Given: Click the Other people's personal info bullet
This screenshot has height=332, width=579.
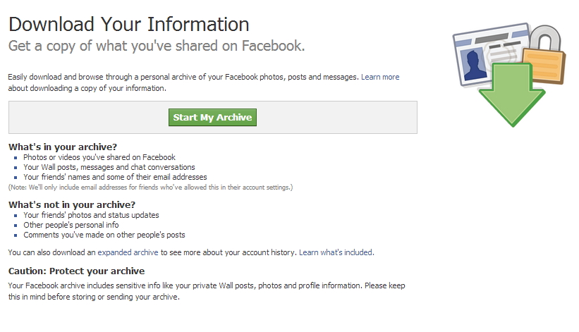Looking at the screenshot, I should pyautogui.click(x=71, y=225).
